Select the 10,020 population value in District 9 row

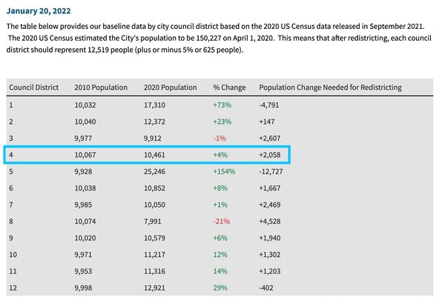pyautogui.click(x=87, y=237)
